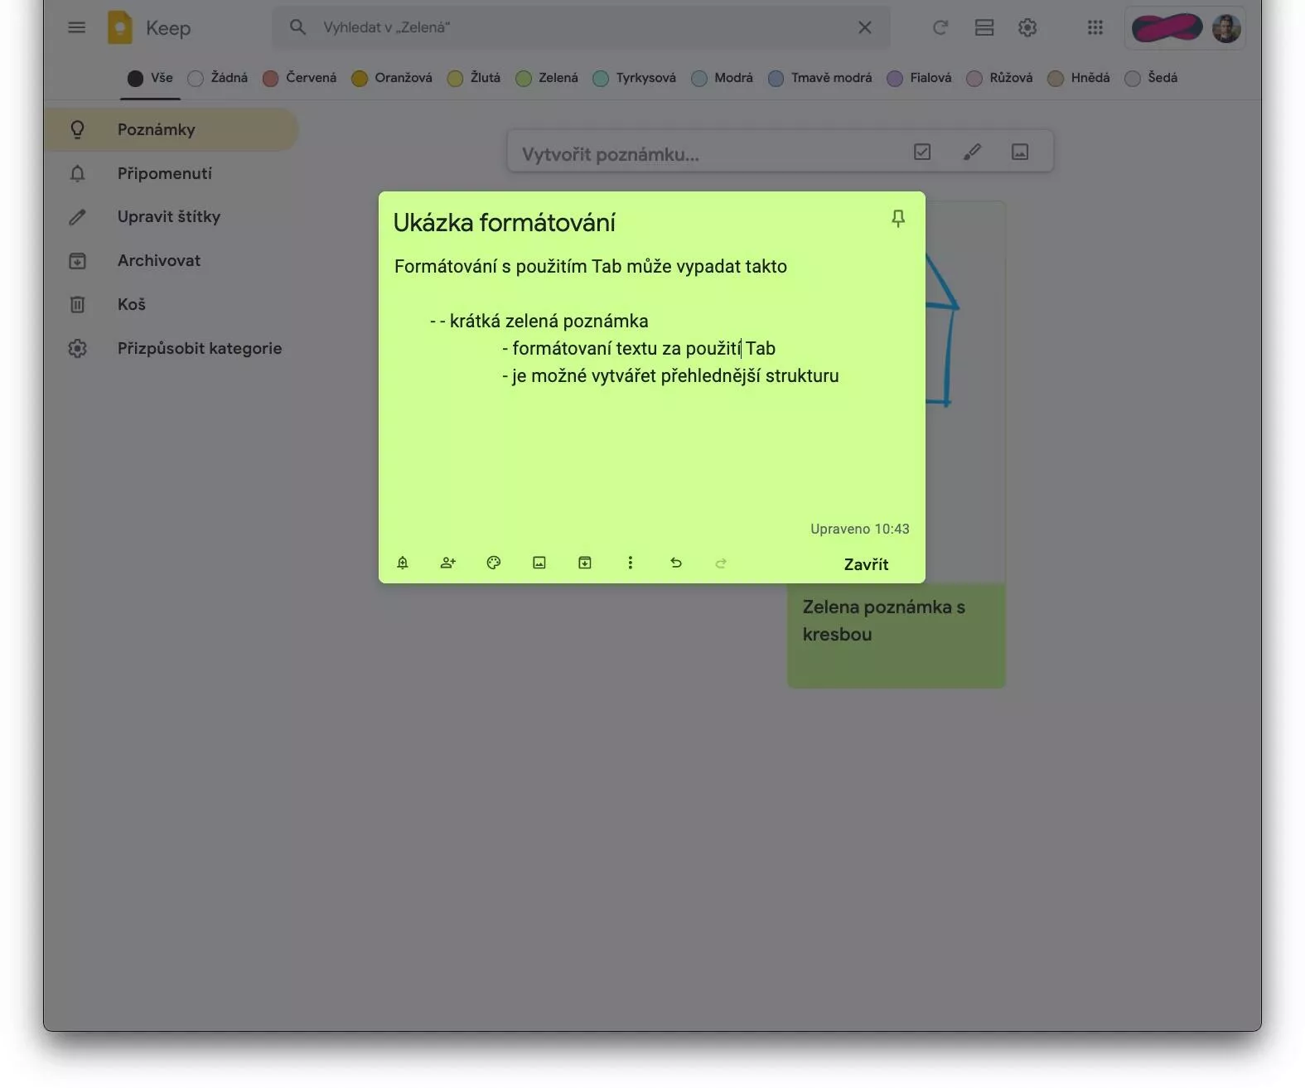Image resolution: width=1305 pixels, height=1088 pixels.
Task: Select the Vše color filter
Action: click(x=150, y=78)
